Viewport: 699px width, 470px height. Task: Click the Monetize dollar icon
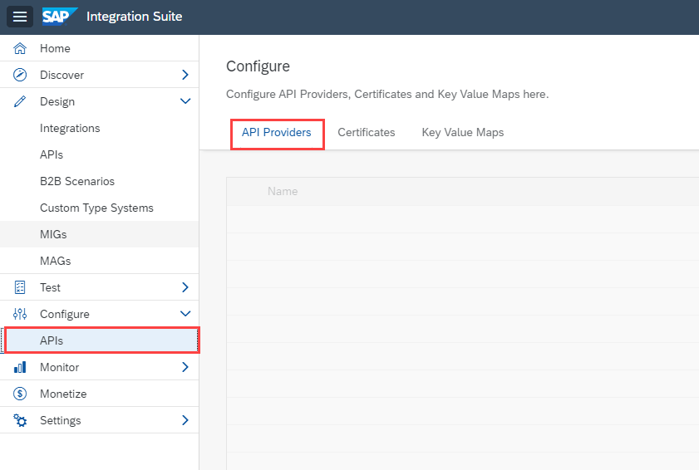tap(21, 394)
